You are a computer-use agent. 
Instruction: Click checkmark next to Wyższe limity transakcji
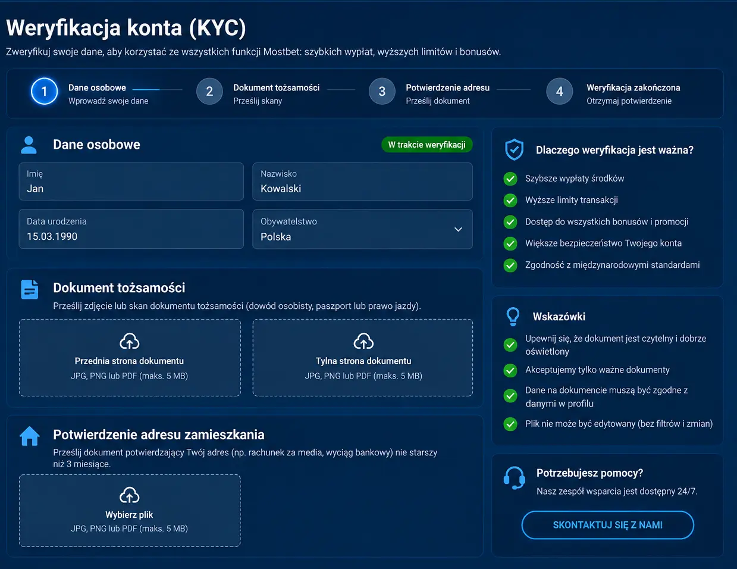point(510,200)
